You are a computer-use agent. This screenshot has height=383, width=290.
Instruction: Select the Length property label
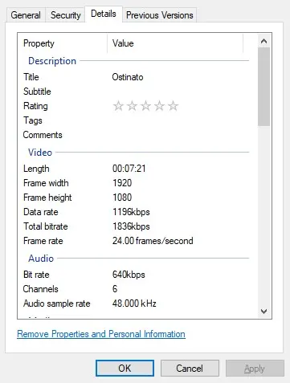point(36,169)
